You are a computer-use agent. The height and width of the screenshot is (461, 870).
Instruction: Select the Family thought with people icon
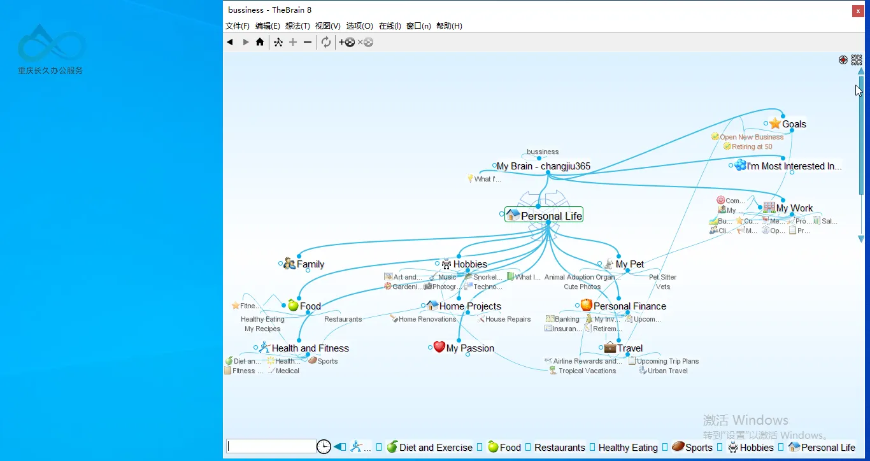click(304, 264)
